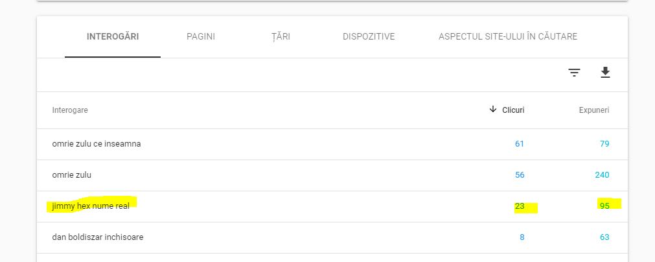This screenshot has height=262, width=655.
Task: Open query 'jimmy hex nume real'
Action: [x=91, y=206]
